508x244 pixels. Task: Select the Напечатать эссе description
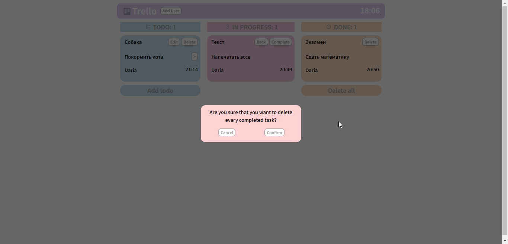[231, 57]
